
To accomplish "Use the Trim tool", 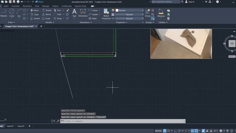I will 58,10.
